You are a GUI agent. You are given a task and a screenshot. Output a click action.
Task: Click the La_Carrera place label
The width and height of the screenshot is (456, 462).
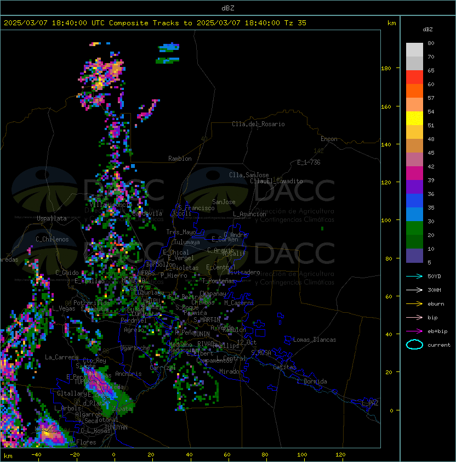(x=61, y=357)
